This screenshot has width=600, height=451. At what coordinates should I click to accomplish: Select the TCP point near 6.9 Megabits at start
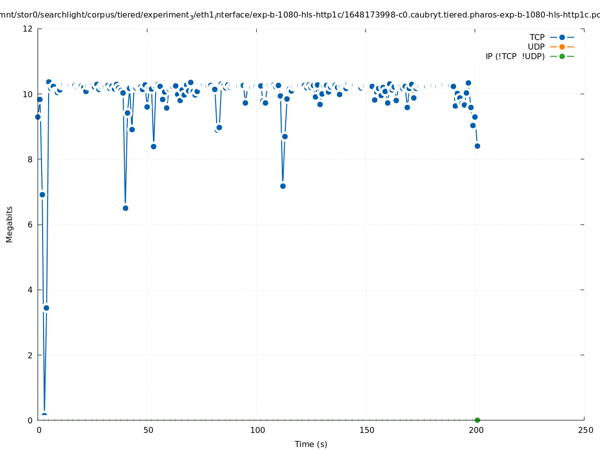coord(42,194)
